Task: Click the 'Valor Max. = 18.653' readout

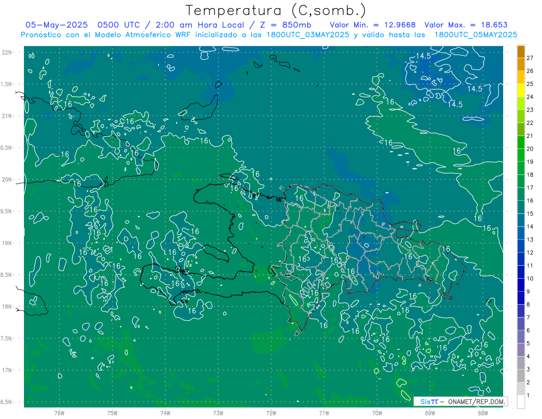Action: [466, 25]
